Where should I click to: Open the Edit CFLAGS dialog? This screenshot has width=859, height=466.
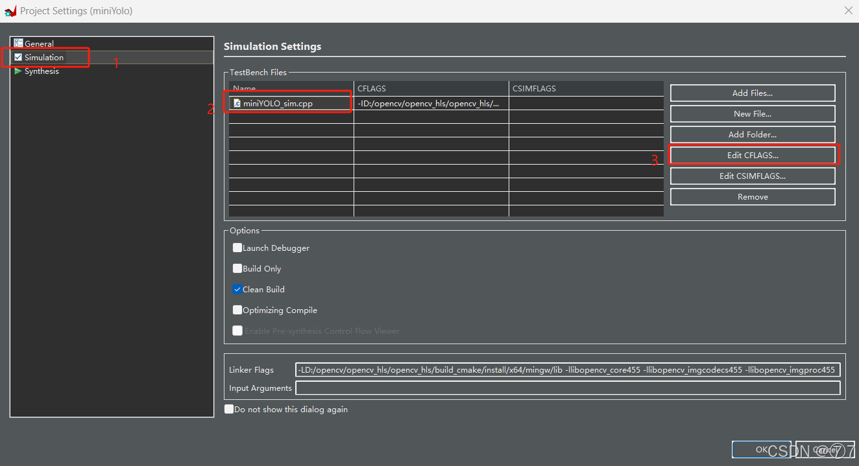[x=752, y=155]
